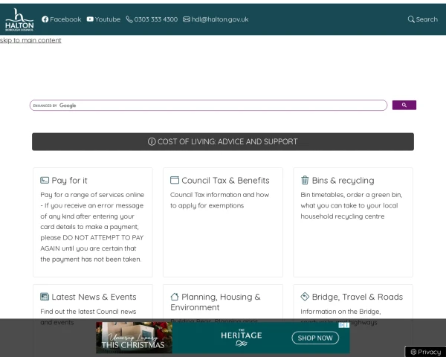Click the Latest News & Events calendar icon

point(45,297)
